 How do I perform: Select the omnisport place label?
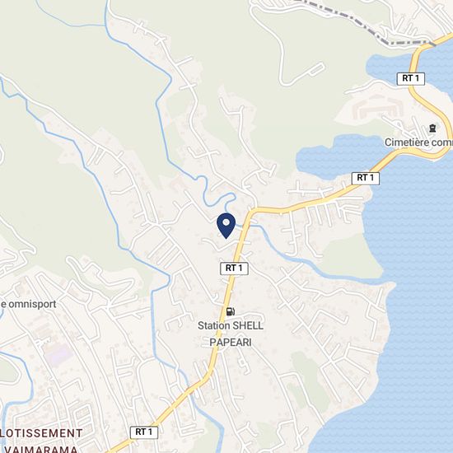tap(28, 304)
